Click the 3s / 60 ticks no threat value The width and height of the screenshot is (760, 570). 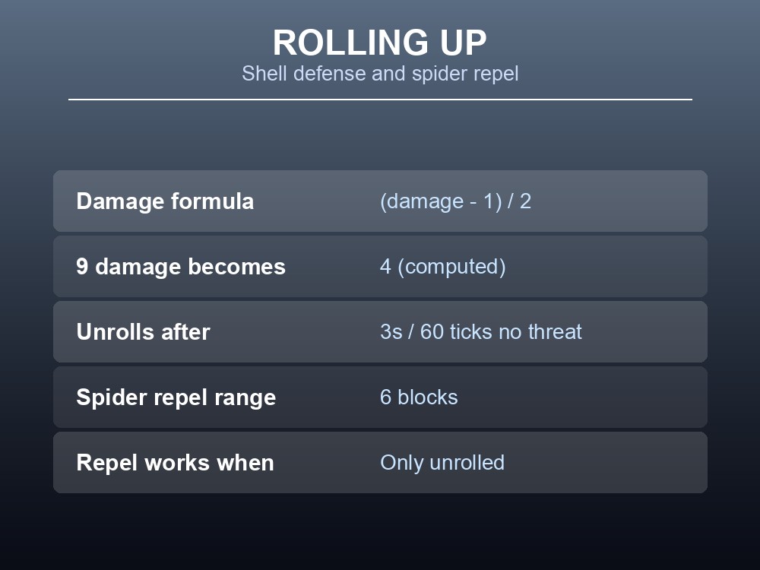pos(481,332)
